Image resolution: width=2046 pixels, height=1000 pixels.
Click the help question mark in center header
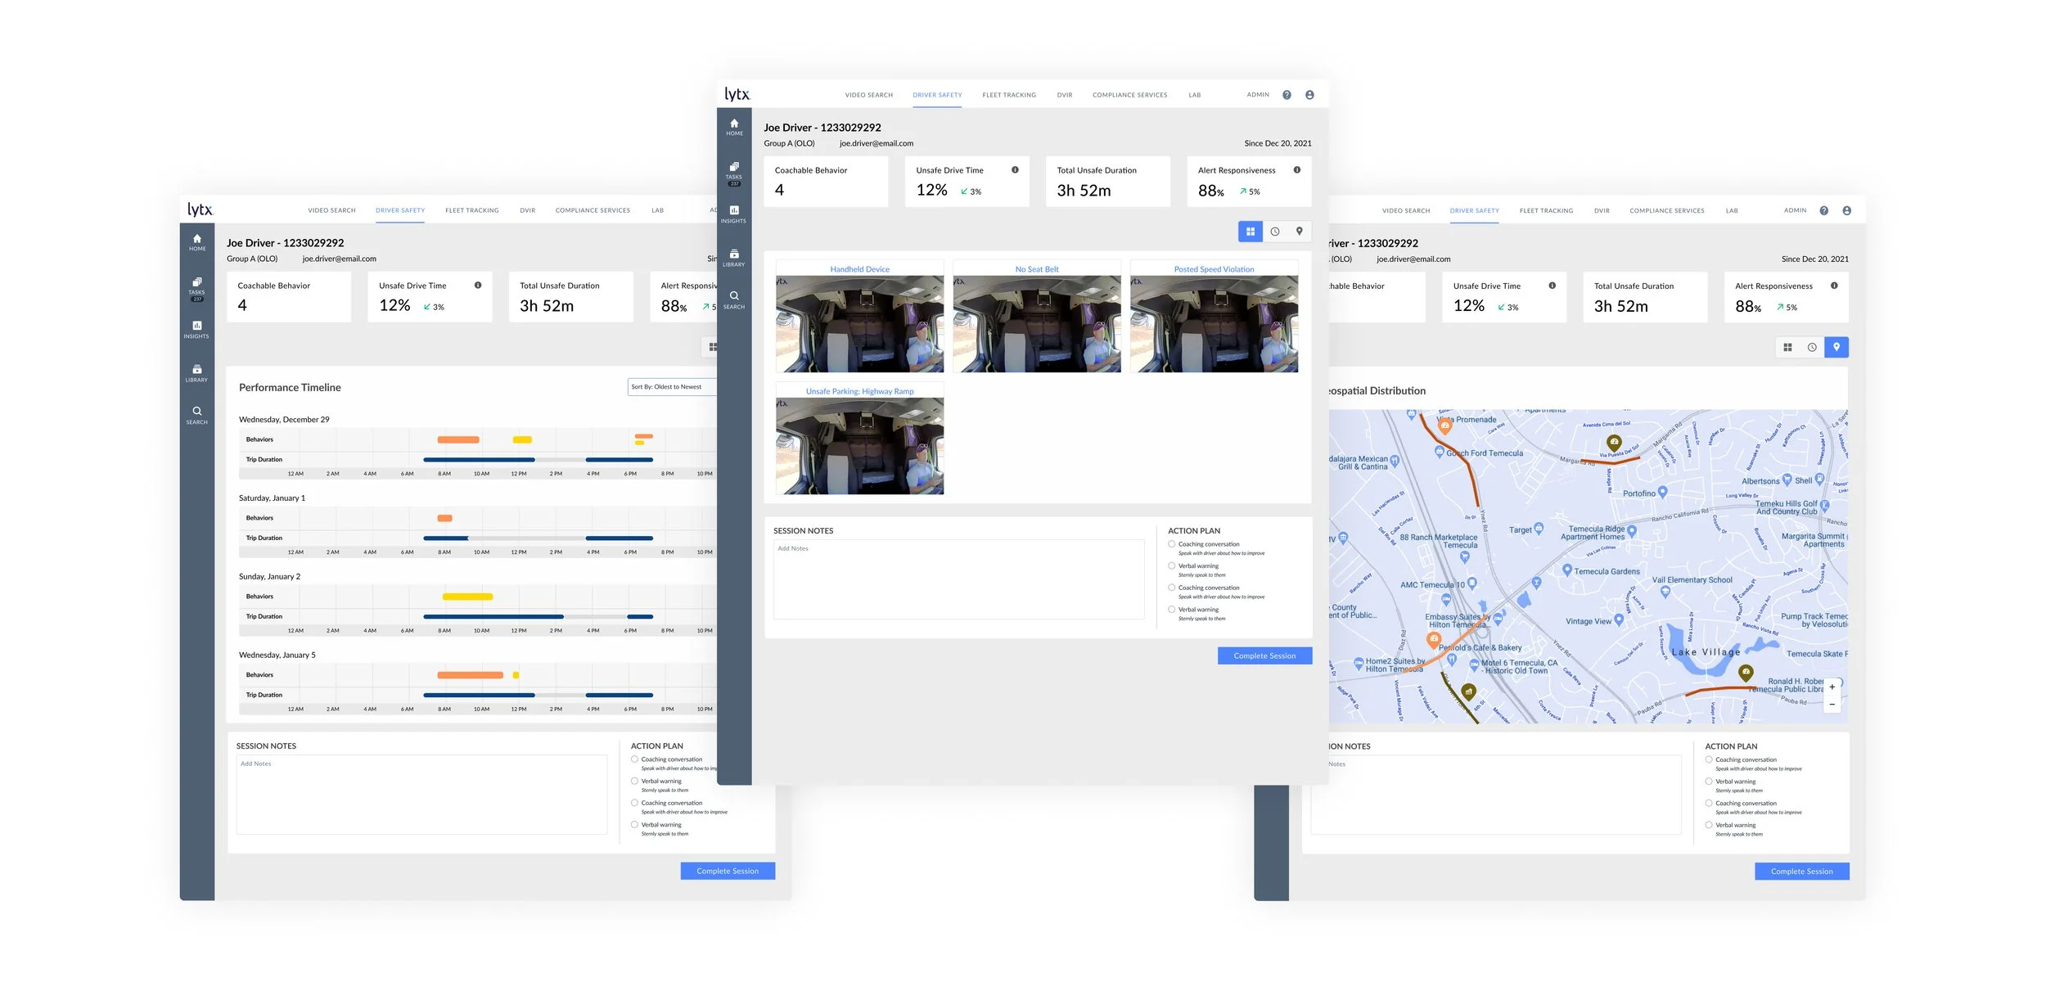click(1287, 95)
